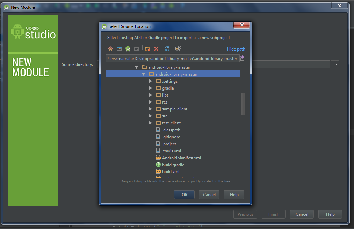Expand the res folder
Image resolution: width=354 pixels, height=229 pixels.
(150, 102)
